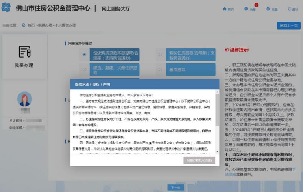Click the 住房消费类提取 section heading

(x=80, y=43)
